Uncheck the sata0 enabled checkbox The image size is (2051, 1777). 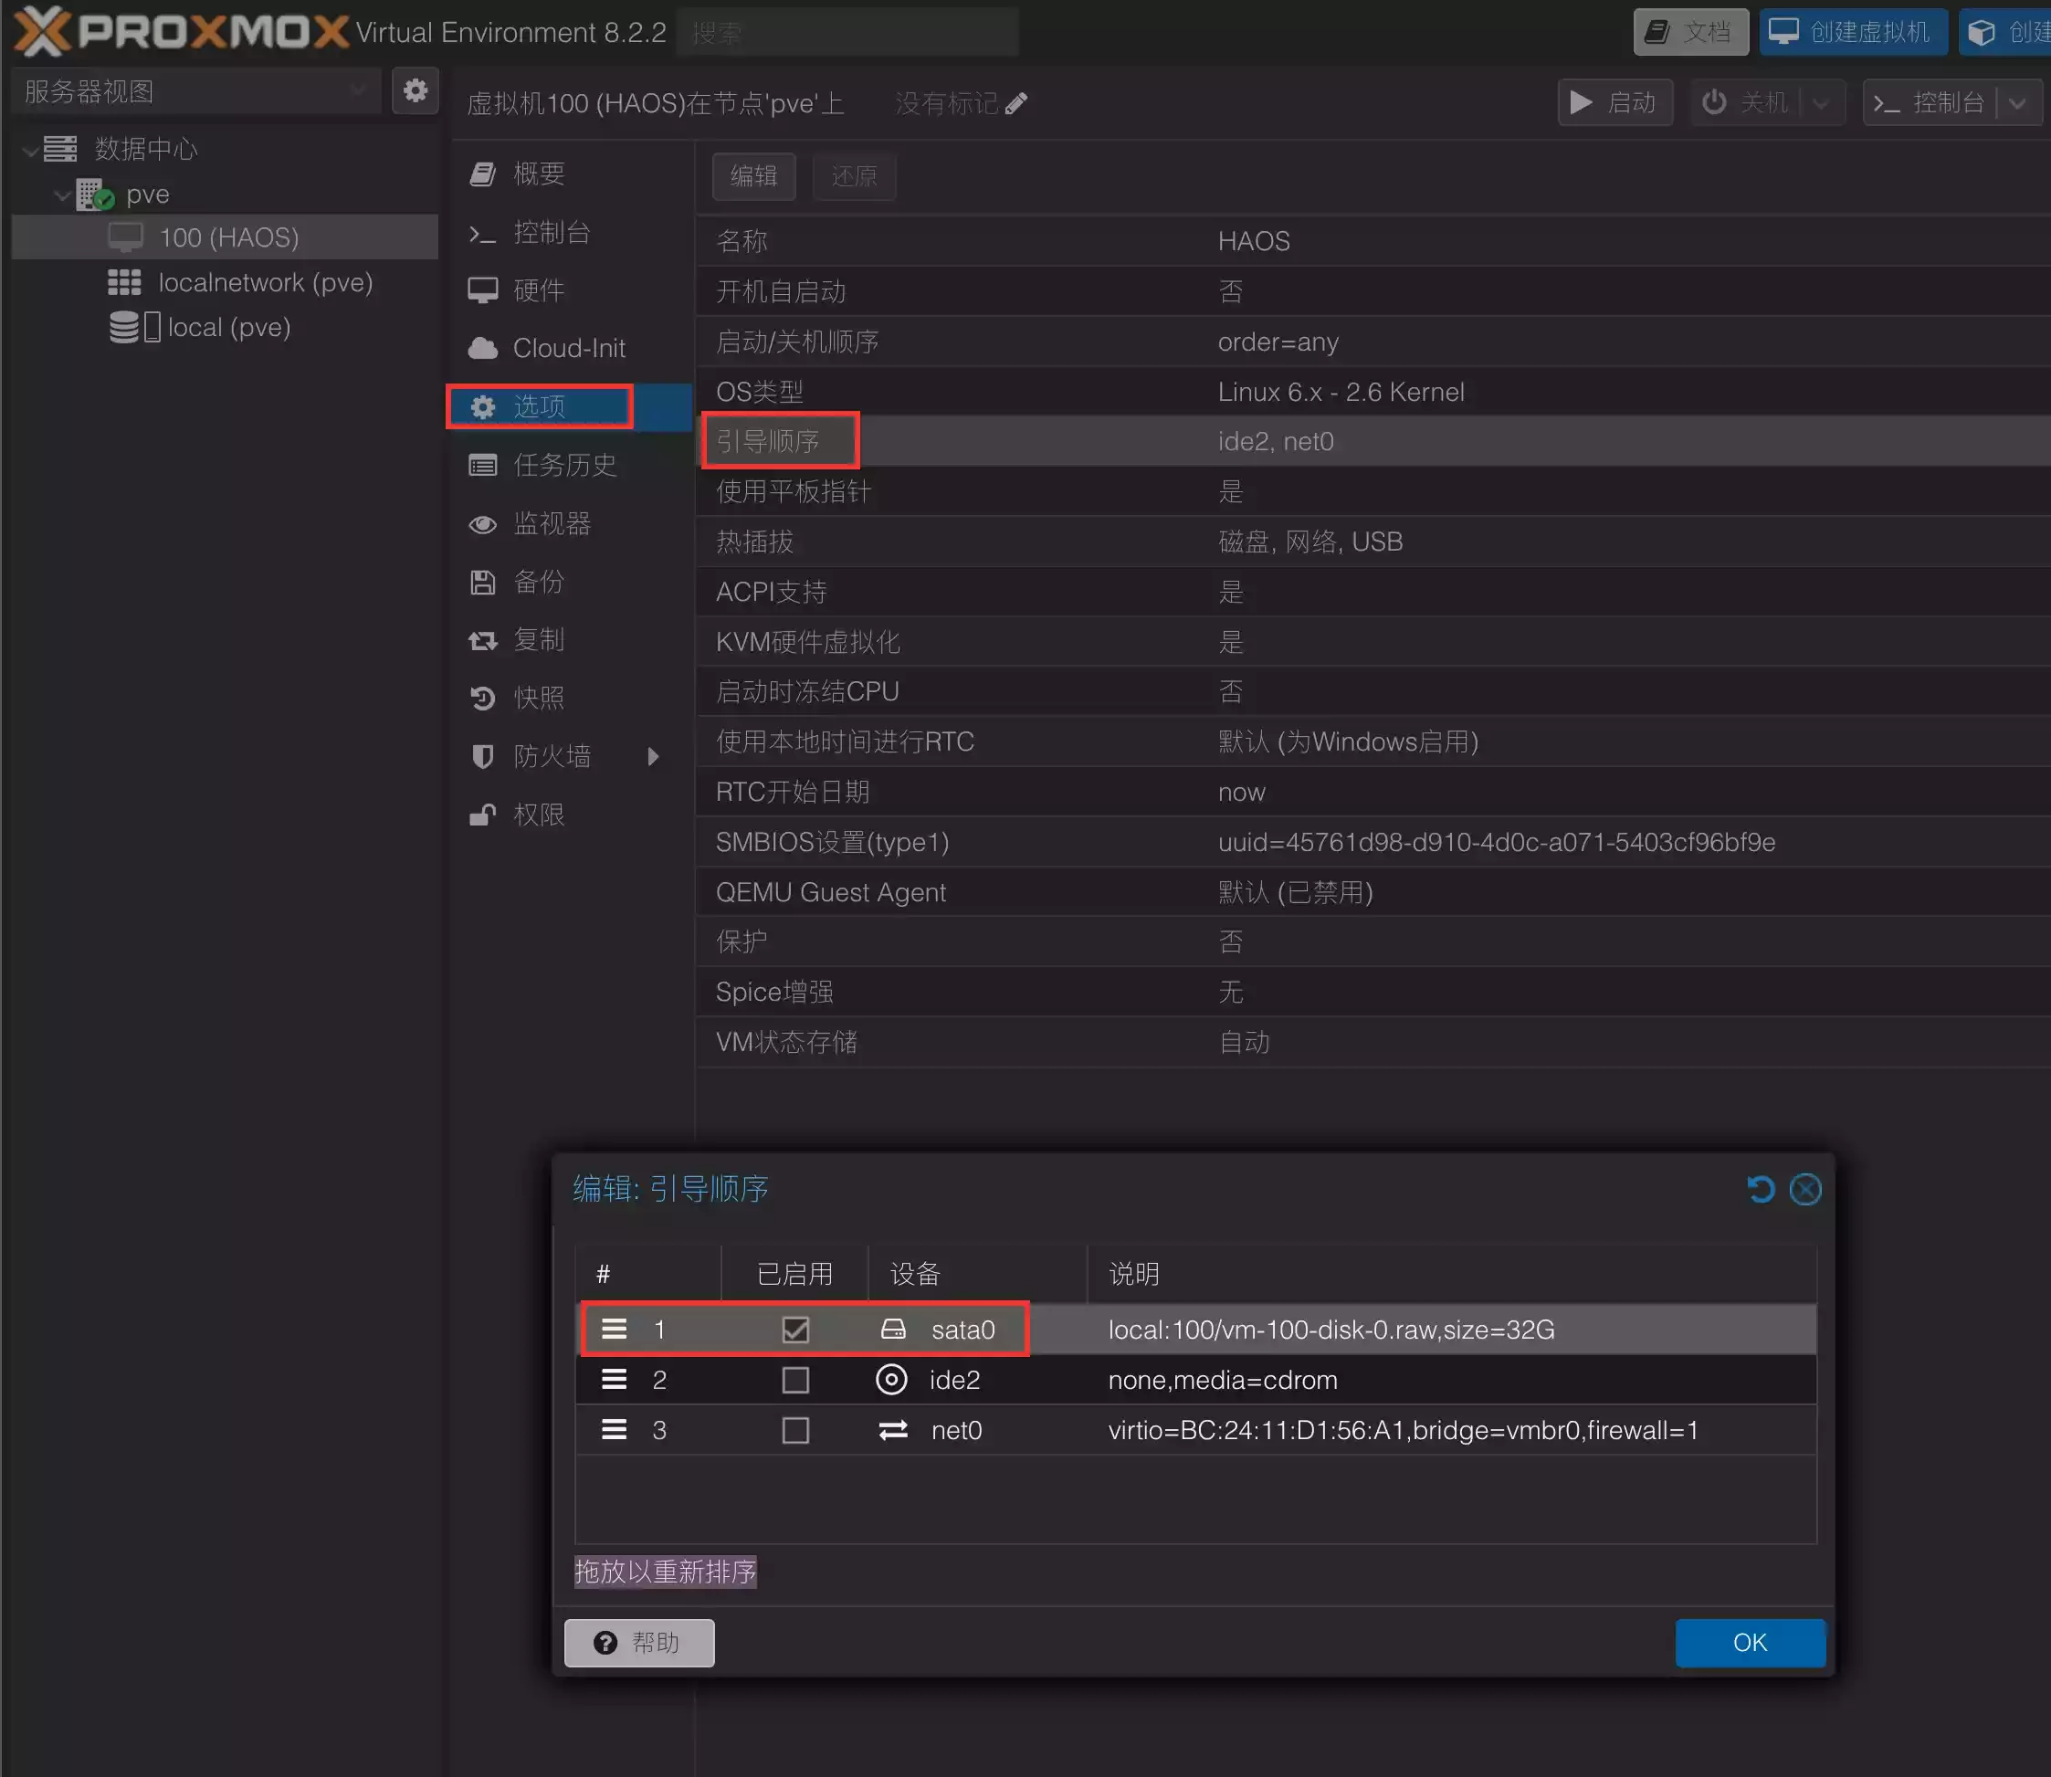point(795,1329)
